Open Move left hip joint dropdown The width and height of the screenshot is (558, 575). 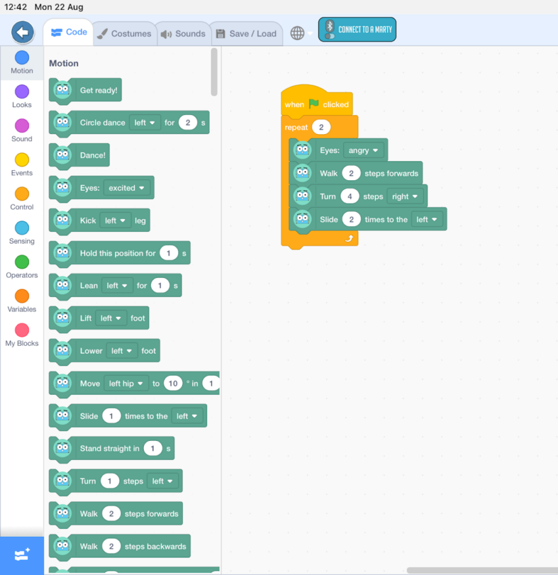pyautogui.click(x=126, y=384)
